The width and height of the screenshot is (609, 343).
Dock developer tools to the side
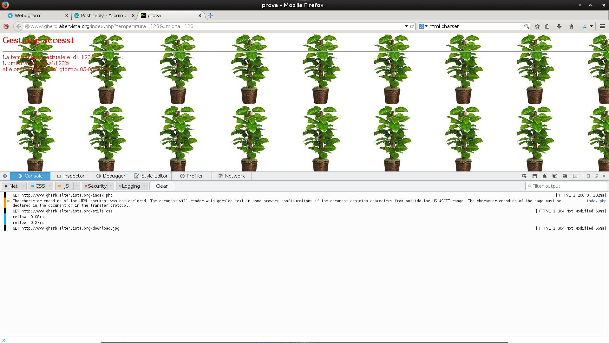589,176
